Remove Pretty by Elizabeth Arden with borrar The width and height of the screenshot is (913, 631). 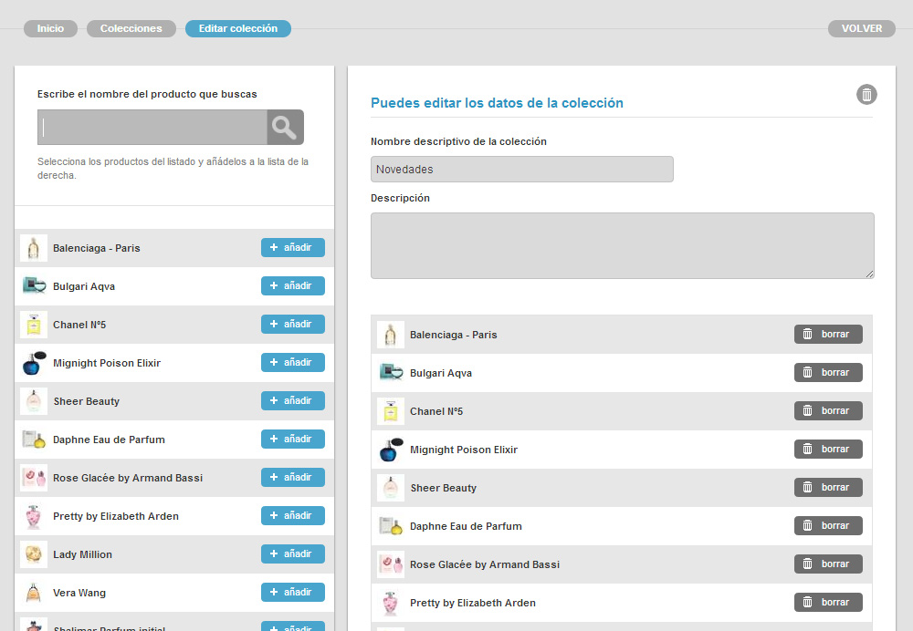tap(828, 603)
